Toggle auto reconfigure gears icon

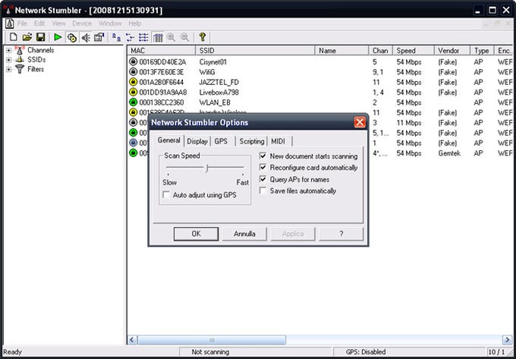(x=72, y=37)
